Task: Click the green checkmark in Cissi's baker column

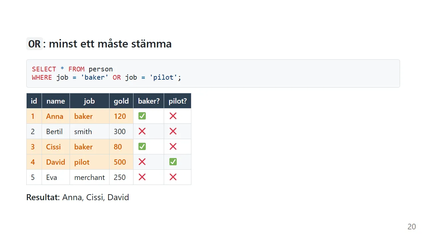Action: (x=142, y=147)
